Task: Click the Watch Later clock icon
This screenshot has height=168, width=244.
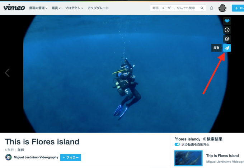Action: click(227, 30)
